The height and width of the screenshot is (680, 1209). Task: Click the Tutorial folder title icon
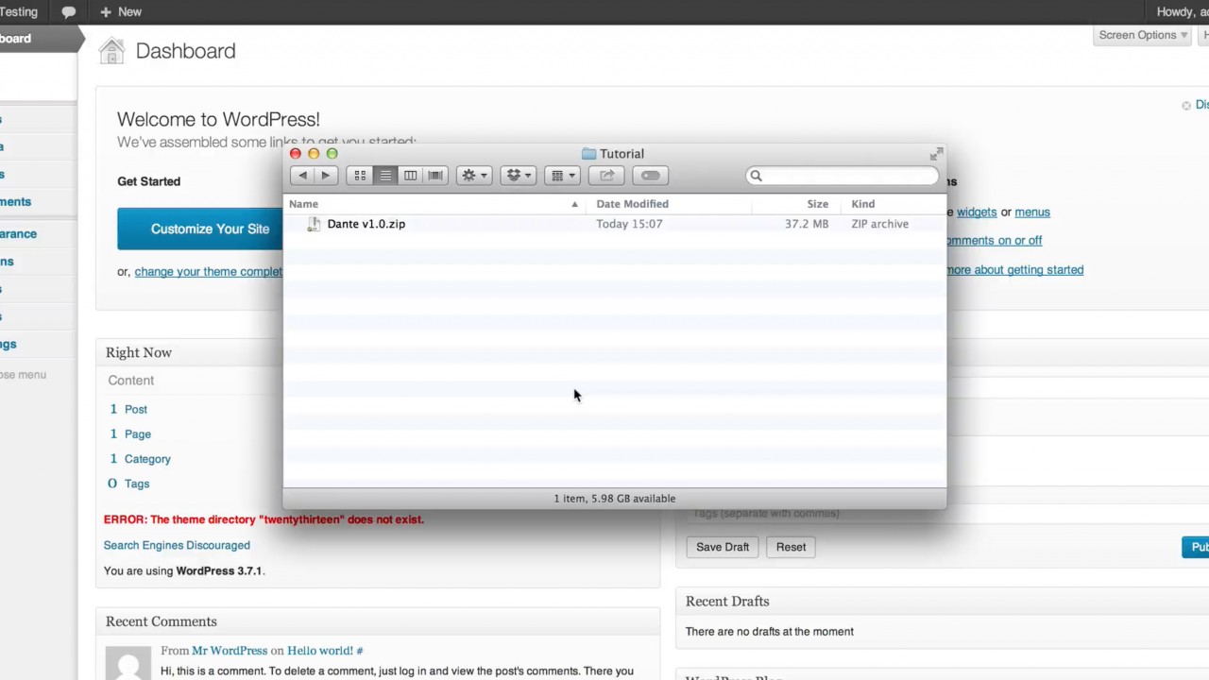point(588,154)
